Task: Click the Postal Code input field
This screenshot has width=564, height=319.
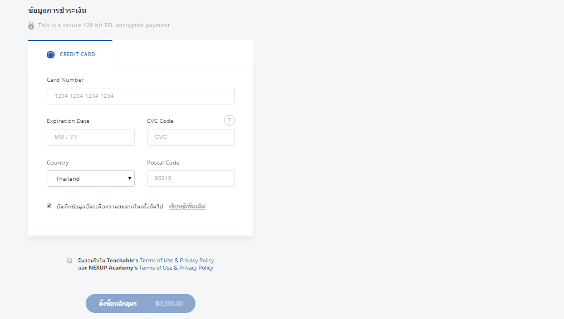Action: tap(191, 178)
